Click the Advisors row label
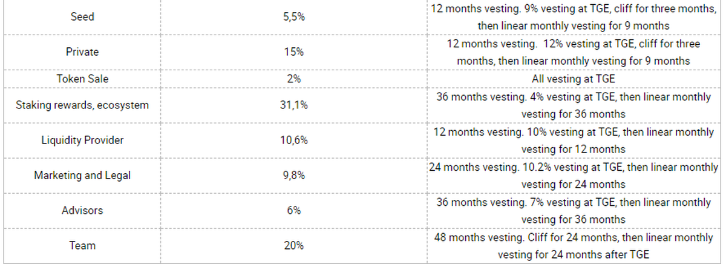 coord(82,211)
